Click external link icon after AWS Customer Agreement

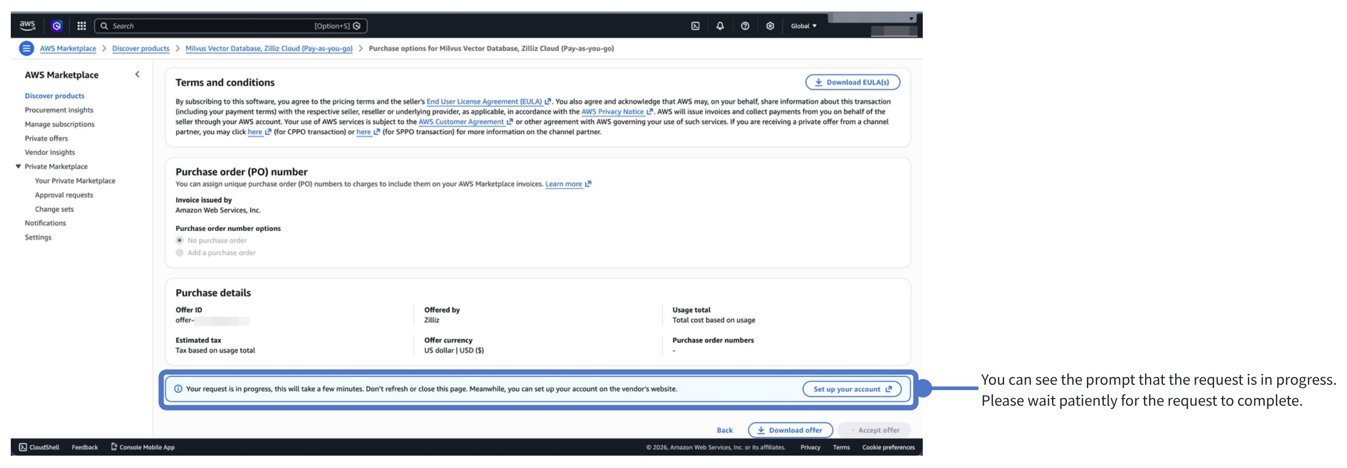pos(509,122)
